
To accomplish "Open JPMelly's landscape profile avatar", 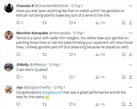I will click(x=9, y=67).
